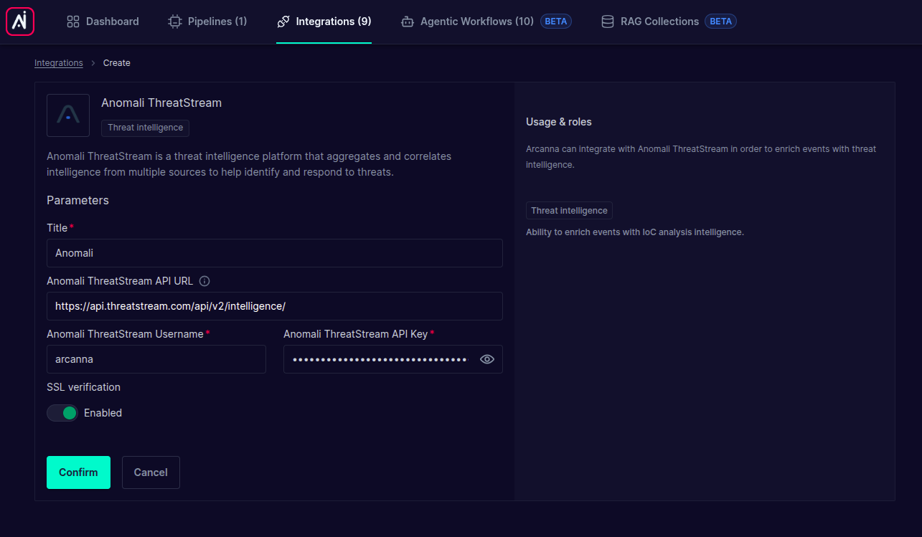Switch to the Pipelines (1) tab
922x537 pixels.
207,22
